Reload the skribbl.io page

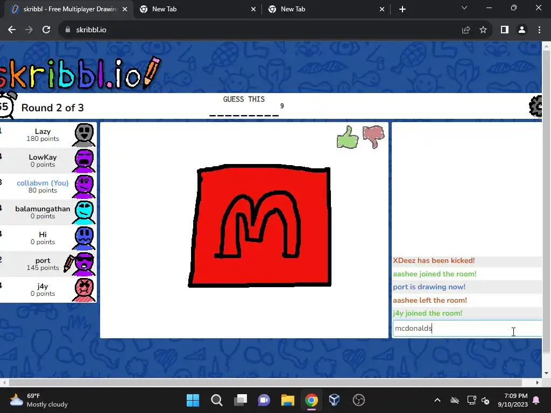coord(46,30)
